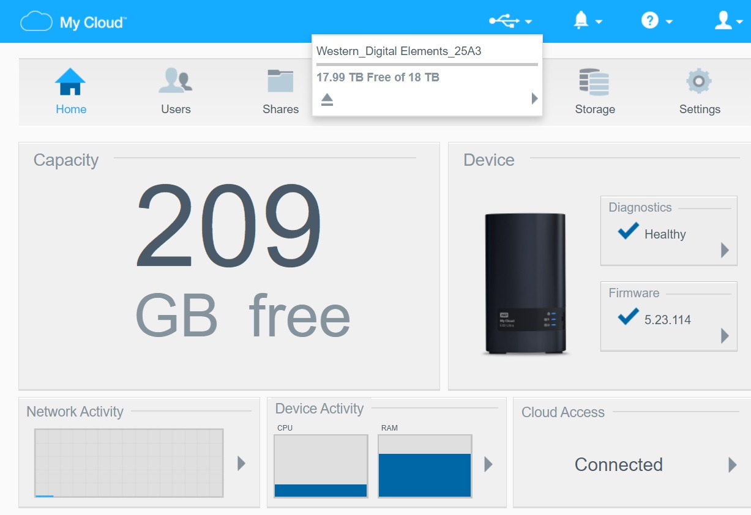
Task: Click the My Cloud logo icon
Action: click(36, 22)
